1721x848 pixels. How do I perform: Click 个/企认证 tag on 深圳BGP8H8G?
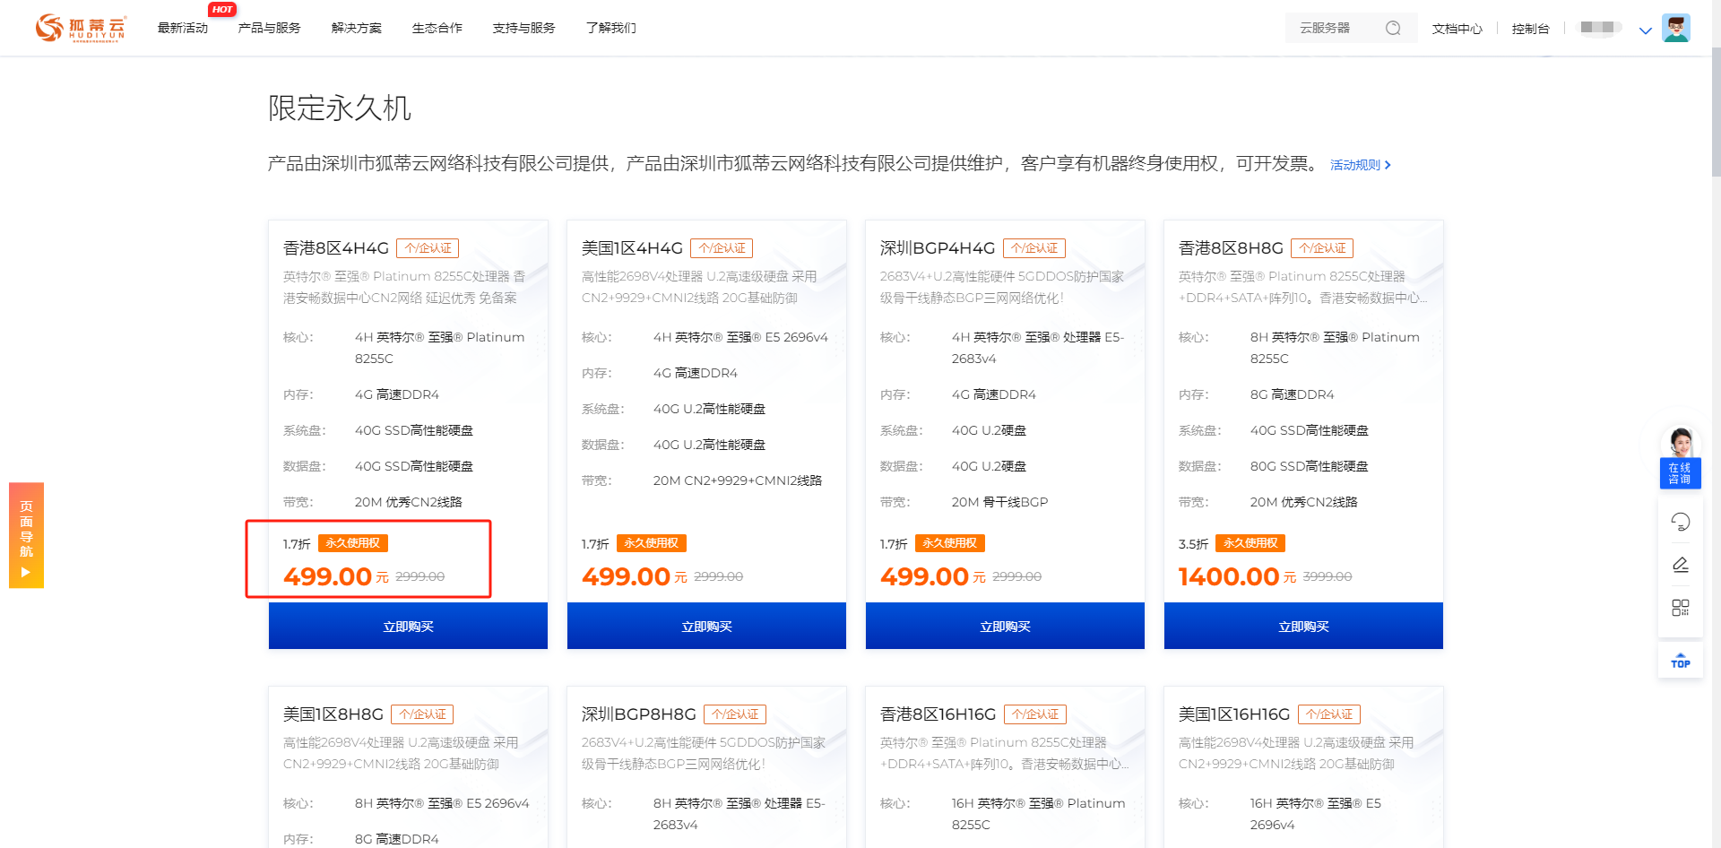735,714
